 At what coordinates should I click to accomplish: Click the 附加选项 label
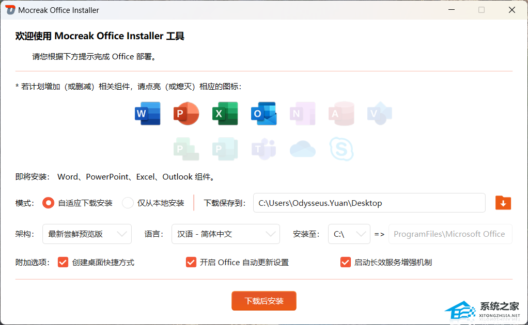33,263
